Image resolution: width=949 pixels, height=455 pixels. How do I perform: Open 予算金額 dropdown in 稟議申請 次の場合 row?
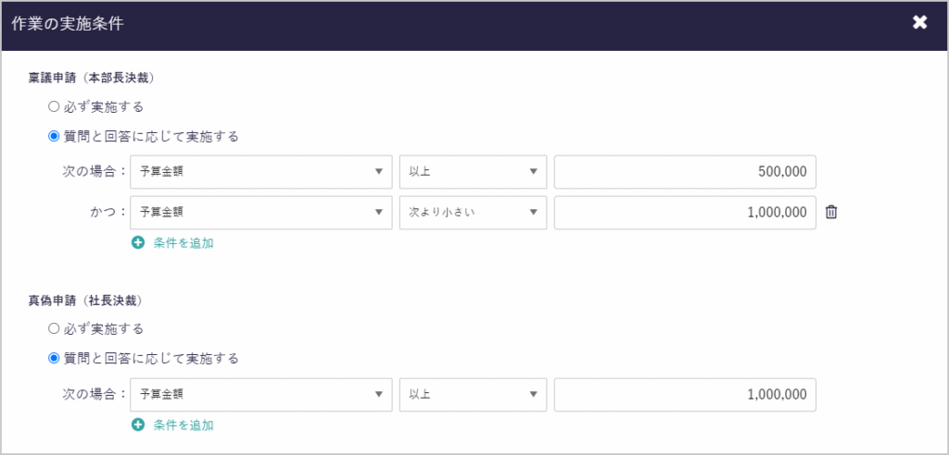(x=260, y=172)
